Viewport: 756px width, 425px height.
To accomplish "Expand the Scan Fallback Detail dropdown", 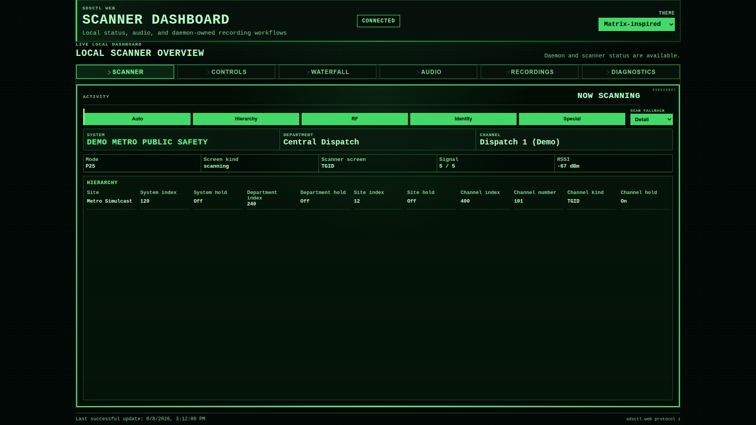I will pos(652,119).
